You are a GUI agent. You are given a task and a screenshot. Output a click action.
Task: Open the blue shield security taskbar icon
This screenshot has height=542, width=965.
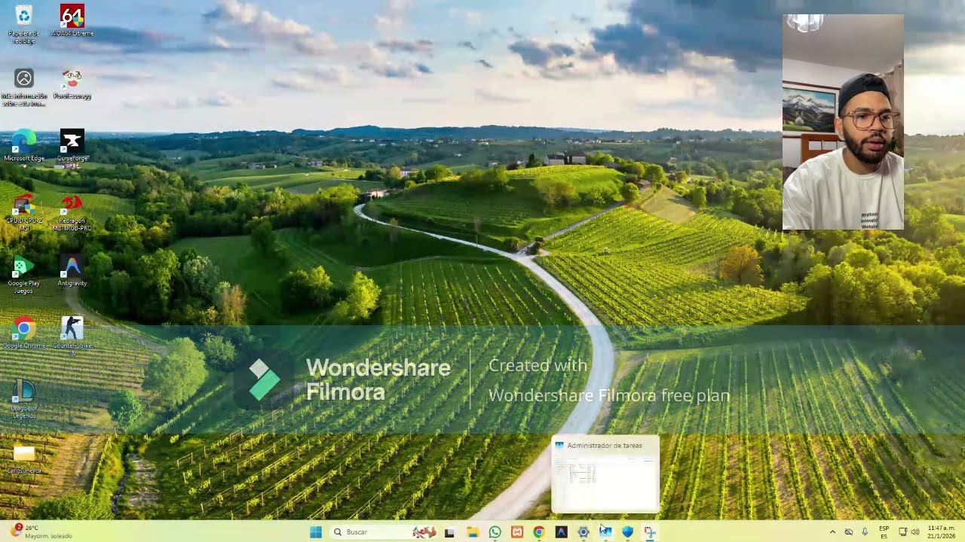click(x=627, y=532)
